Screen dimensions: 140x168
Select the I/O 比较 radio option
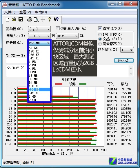pyautogui.click(x=100, y=34)
